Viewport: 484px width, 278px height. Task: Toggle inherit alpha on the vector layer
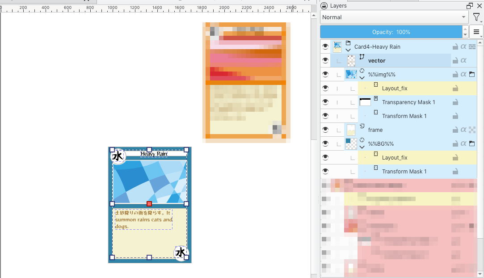[463, 60]
